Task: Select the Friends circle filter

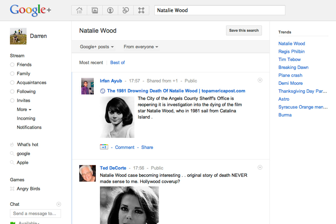Action: [24, 64]
